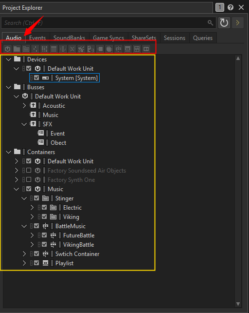The height and width of the screenshot is (313, 249).
Task: Click in the Search field
Action: (108, 23)
